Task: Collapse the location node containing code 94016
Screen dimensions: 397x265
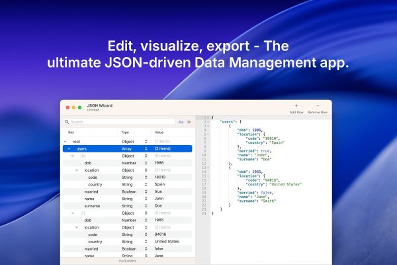Action: (77, 227)
